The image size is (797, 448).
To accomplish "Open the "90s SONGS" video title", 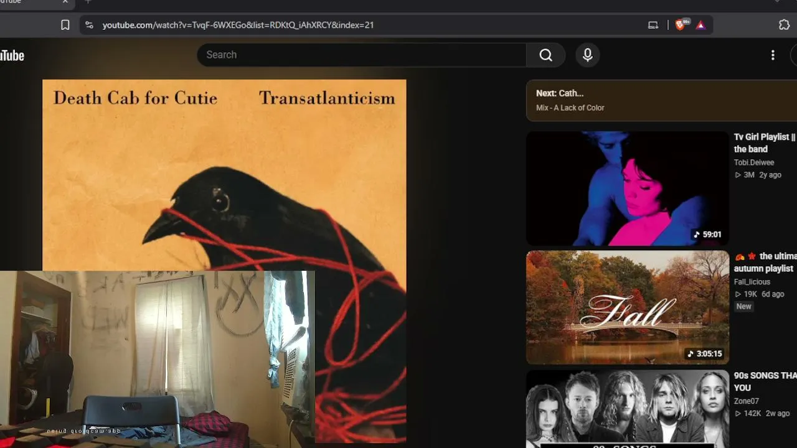I will pyautogui.click(x=765, y=382).
